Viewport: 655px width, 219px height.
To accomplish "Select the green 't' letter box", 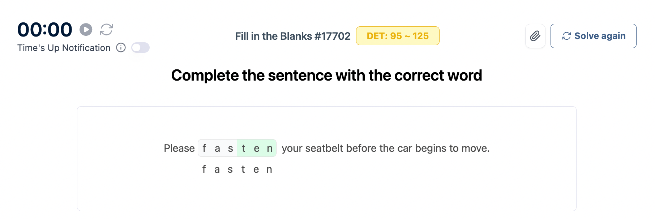I will 244,148.
